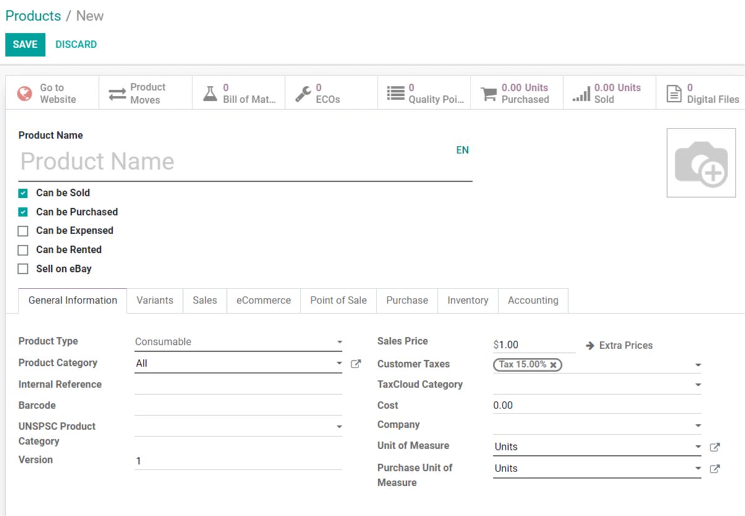Viewport: 745px width, 516px height.
Task: Go back to Products breadcrumb
Action: click(33, 16)
